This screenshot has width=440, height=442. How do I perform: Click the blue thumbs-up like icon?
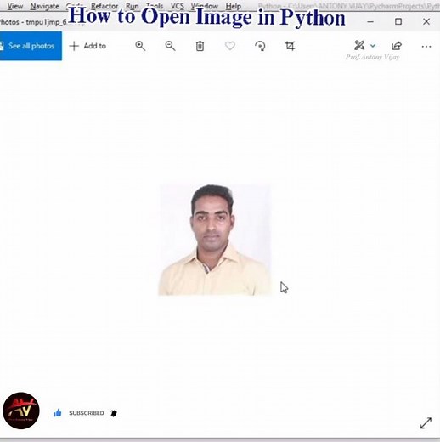57,413
